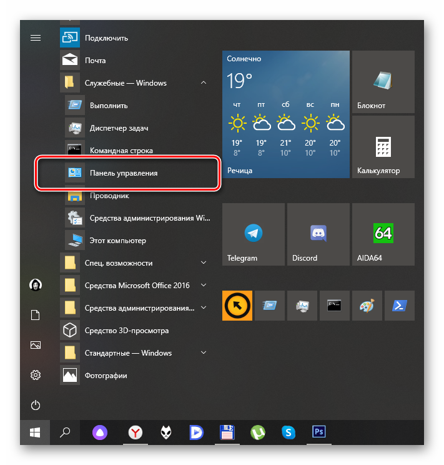The height and width of the screenshot is (465, 444).
Task: Click the small Run tile
Action: (270, 306)
